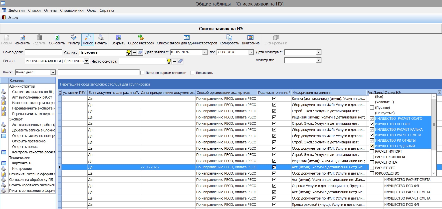Click the lightbulb icon next to Место осмотра
442x209 pixels.
pos(169,61)
